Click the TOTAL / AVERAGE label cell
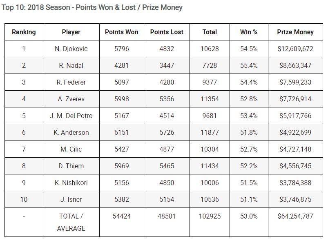 coord(71,222)
